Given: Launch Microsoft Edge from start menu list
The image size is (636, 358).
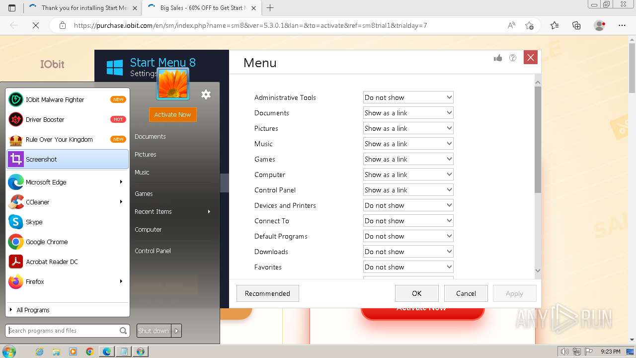Looking at the screenshot, I should click(x=68, y=182).
